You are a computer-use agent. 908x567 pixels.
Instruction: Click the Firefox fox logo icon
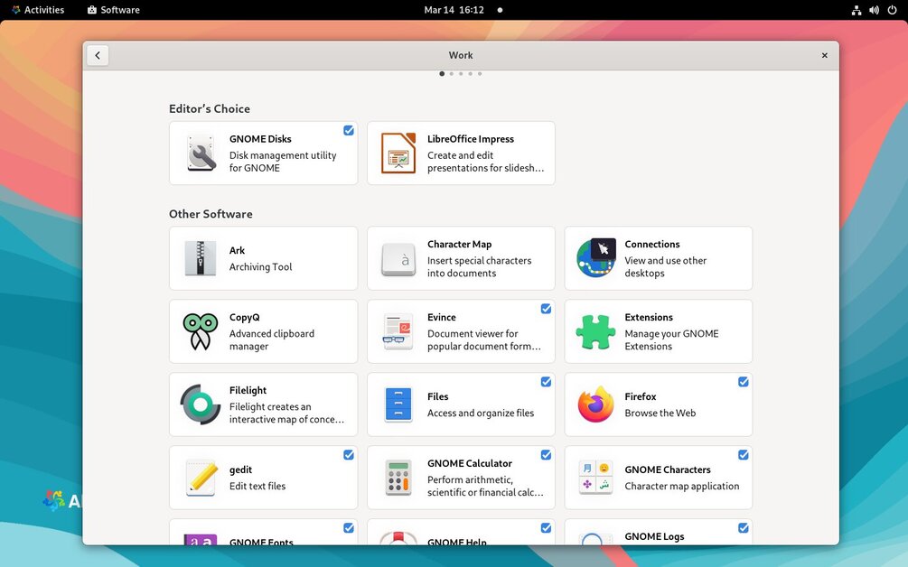pyautogui.click(x=596, y=404)
